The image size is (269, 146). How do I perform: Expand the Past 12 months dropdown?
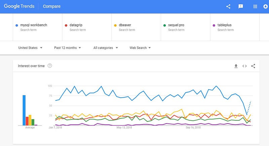[68, 48]
